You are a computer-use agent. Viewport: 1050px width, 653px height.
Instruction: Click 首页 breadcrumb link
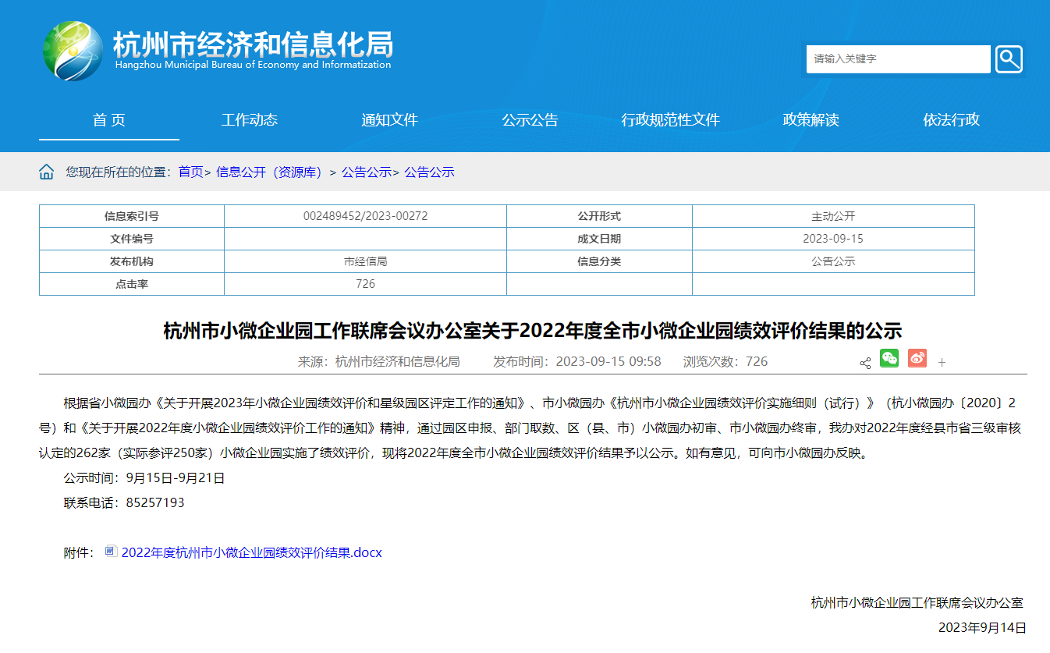point(190,172)
